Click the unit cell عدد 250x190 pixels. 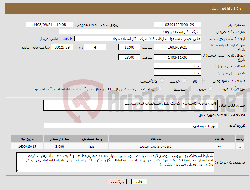coord(92,146)
